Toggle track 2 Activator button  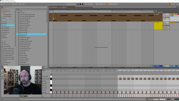[x=172, y=22]
